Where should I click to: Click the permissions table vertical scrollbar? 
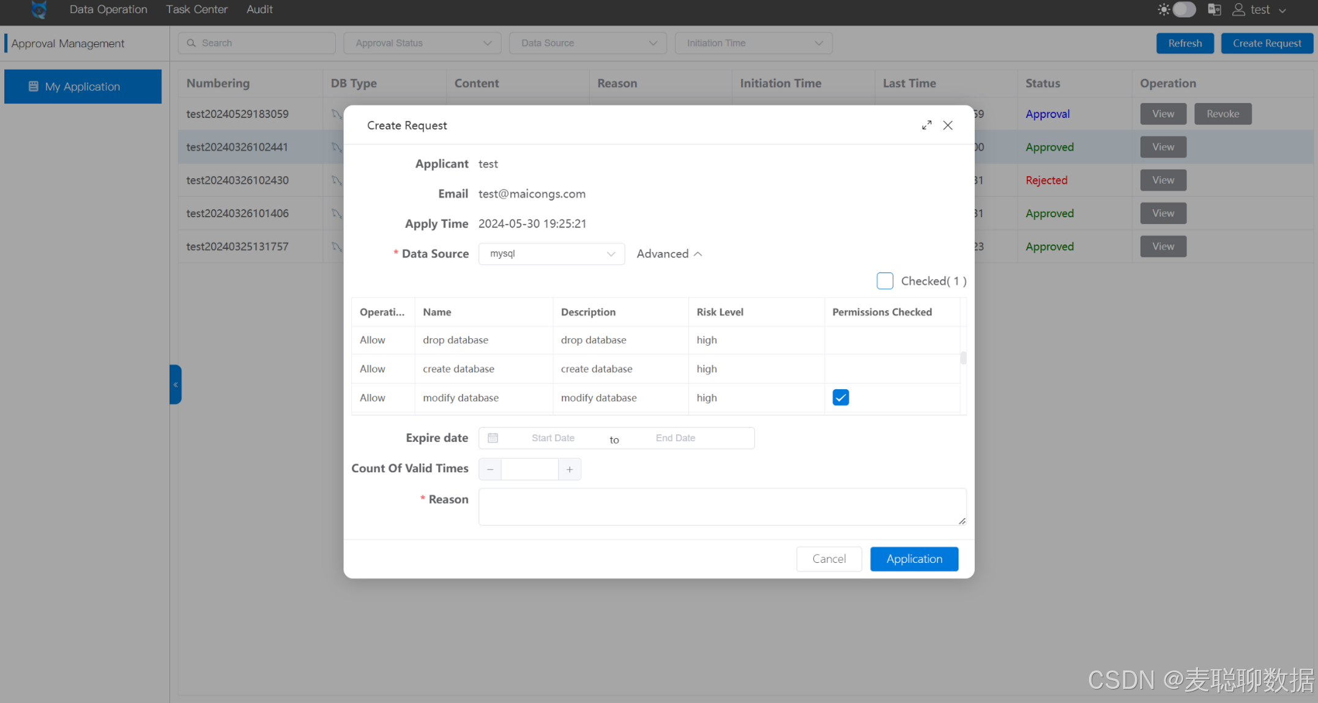tap(962, 357)
